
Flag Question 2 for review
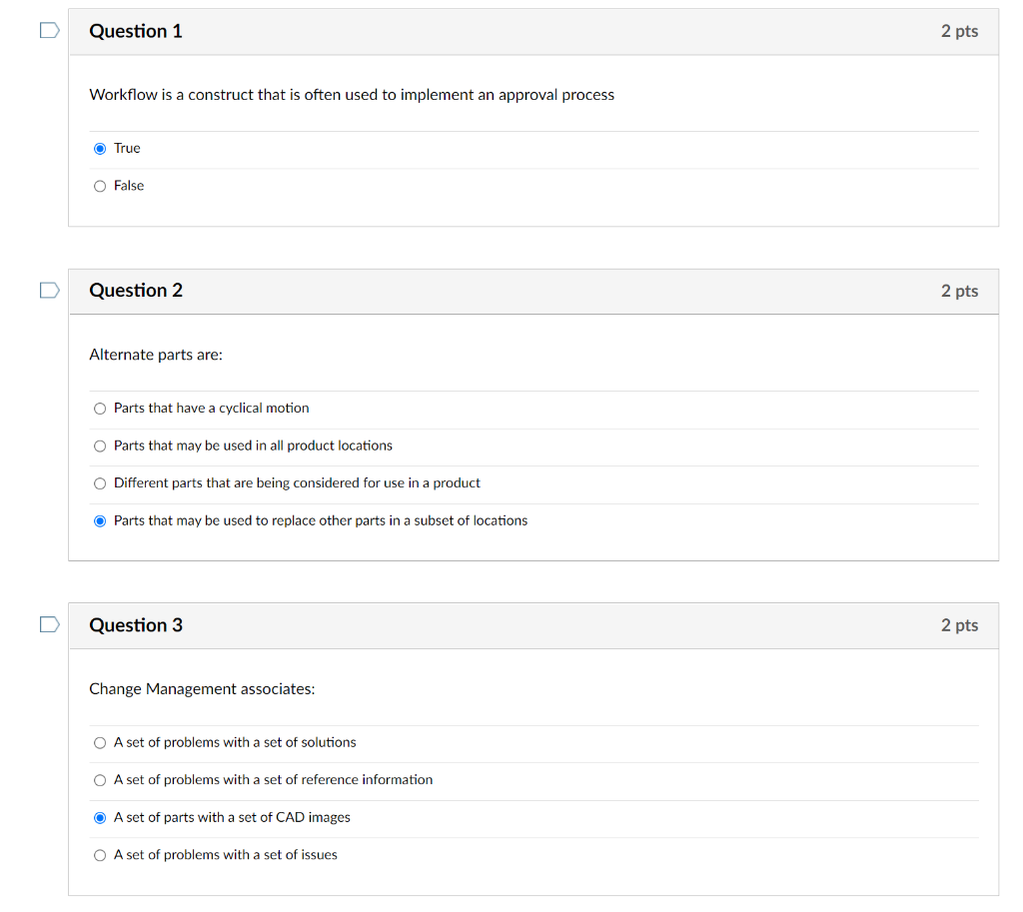[49, 290]
